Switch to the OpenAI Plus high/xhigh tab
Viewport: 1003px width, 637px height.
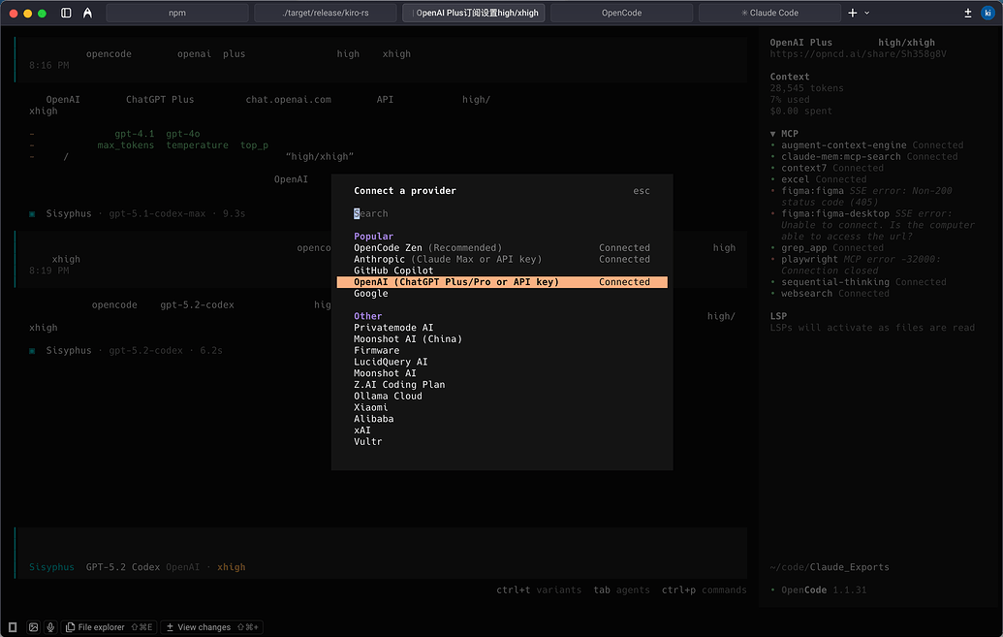point(474,13)
